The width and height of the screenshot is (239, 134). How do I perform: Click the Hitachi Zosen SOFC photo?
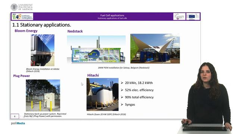pyautogui.click(x=102, y=94)
